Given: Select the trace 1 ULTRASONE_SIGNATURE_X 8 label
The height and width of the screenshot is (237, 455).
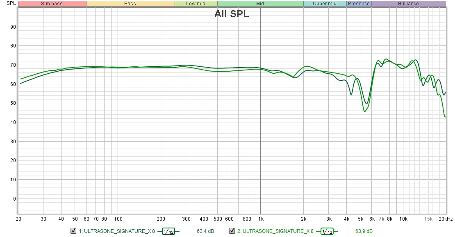Looking at the screenshot, I should click(117, 231).
